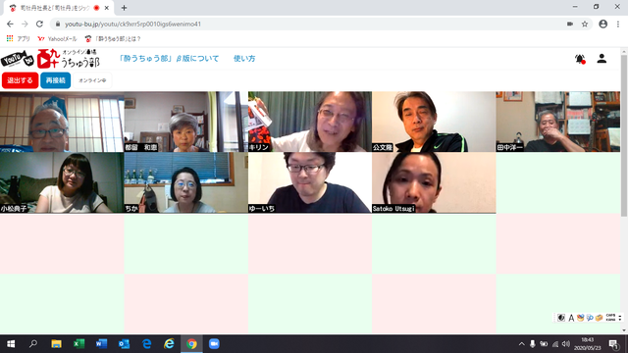Select the Satoko Utsugi video tile
This screenshot has height=353, width=628.
434,182
